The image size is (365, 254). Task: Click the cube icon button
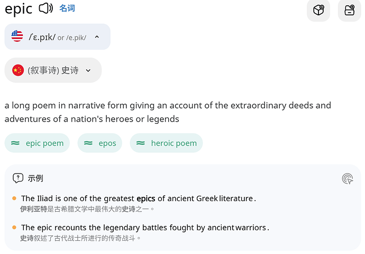coord(318,10)
